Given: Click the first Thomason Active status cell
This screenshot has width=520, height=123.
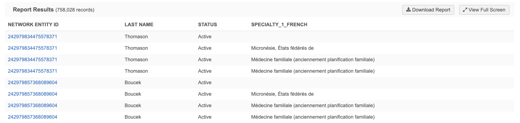Looking at the screenshot, I should tap(205, 37).
